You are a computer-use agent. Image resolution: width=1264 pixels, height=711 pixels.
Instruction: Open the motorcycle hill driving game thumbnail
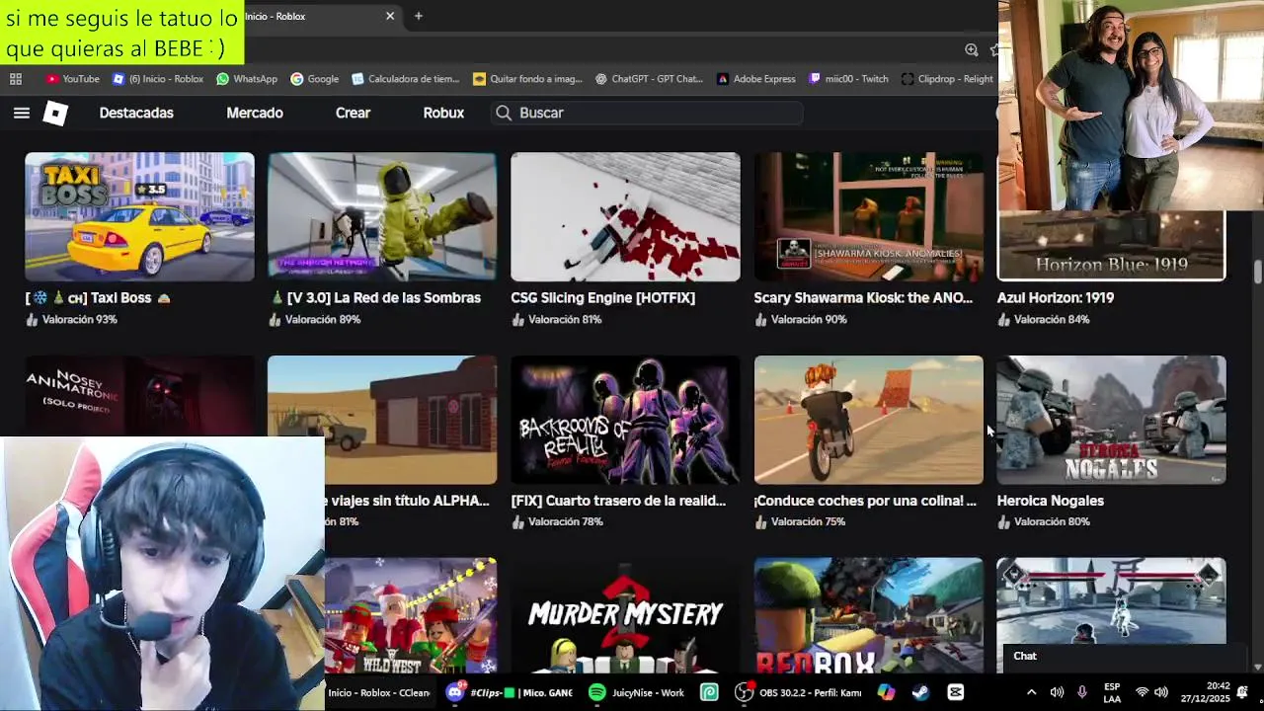coord(868,420)
